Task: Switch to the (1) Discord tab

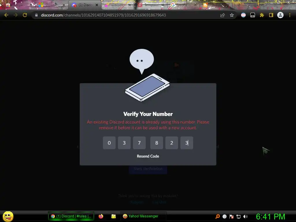Action: 85,5
